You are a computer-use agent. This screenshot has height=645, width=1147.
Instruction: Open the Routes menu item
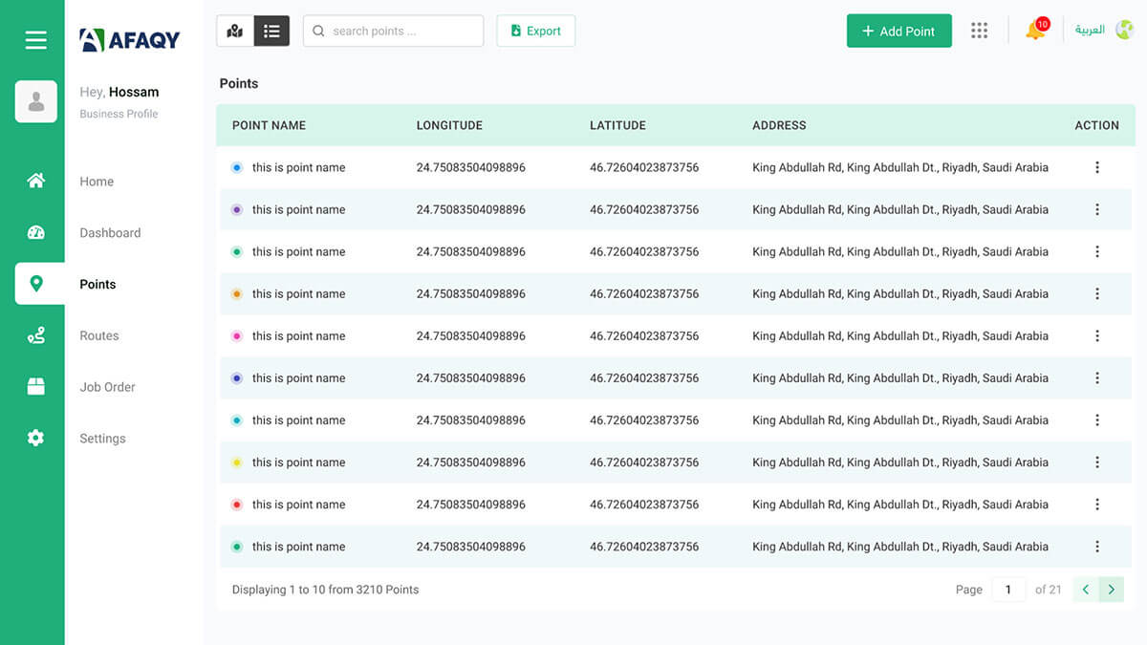(99, 336)
